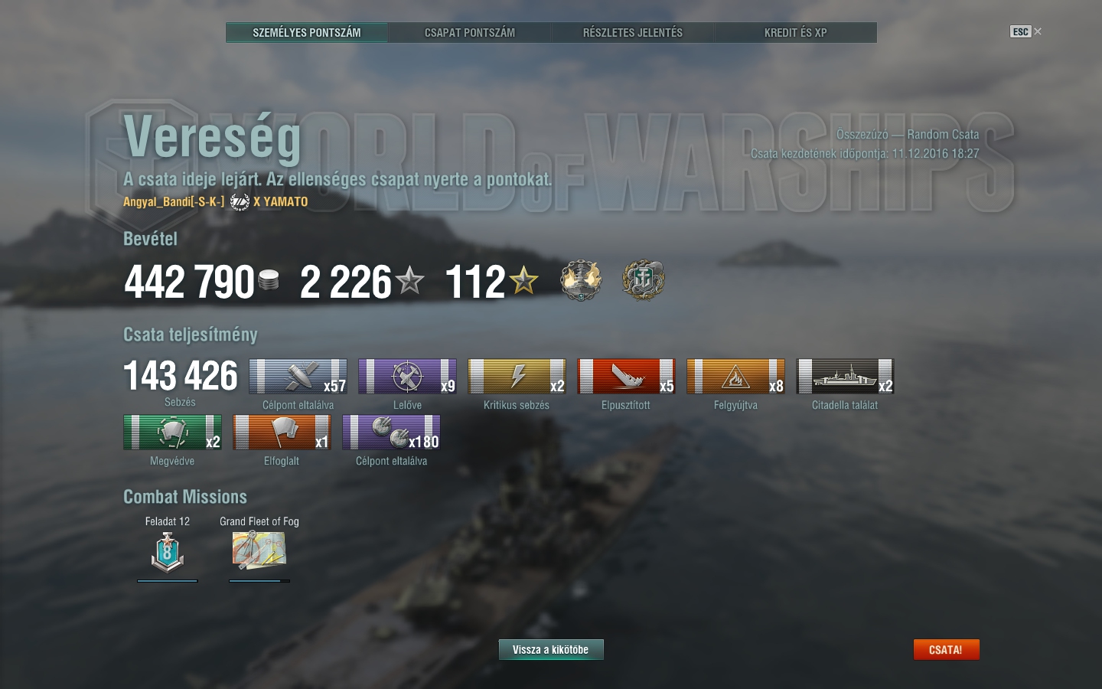Click the first achievement medal beside XP
Viewport: 1102px width, 689px height.
[x=581, y=280]
